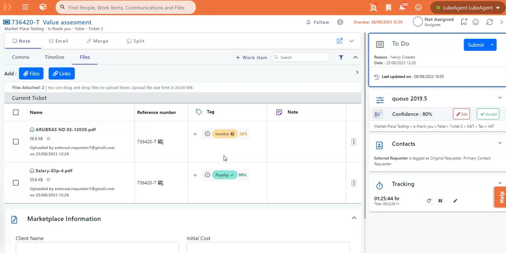
Task: Click the Links add button
Action: coord(62,74)
